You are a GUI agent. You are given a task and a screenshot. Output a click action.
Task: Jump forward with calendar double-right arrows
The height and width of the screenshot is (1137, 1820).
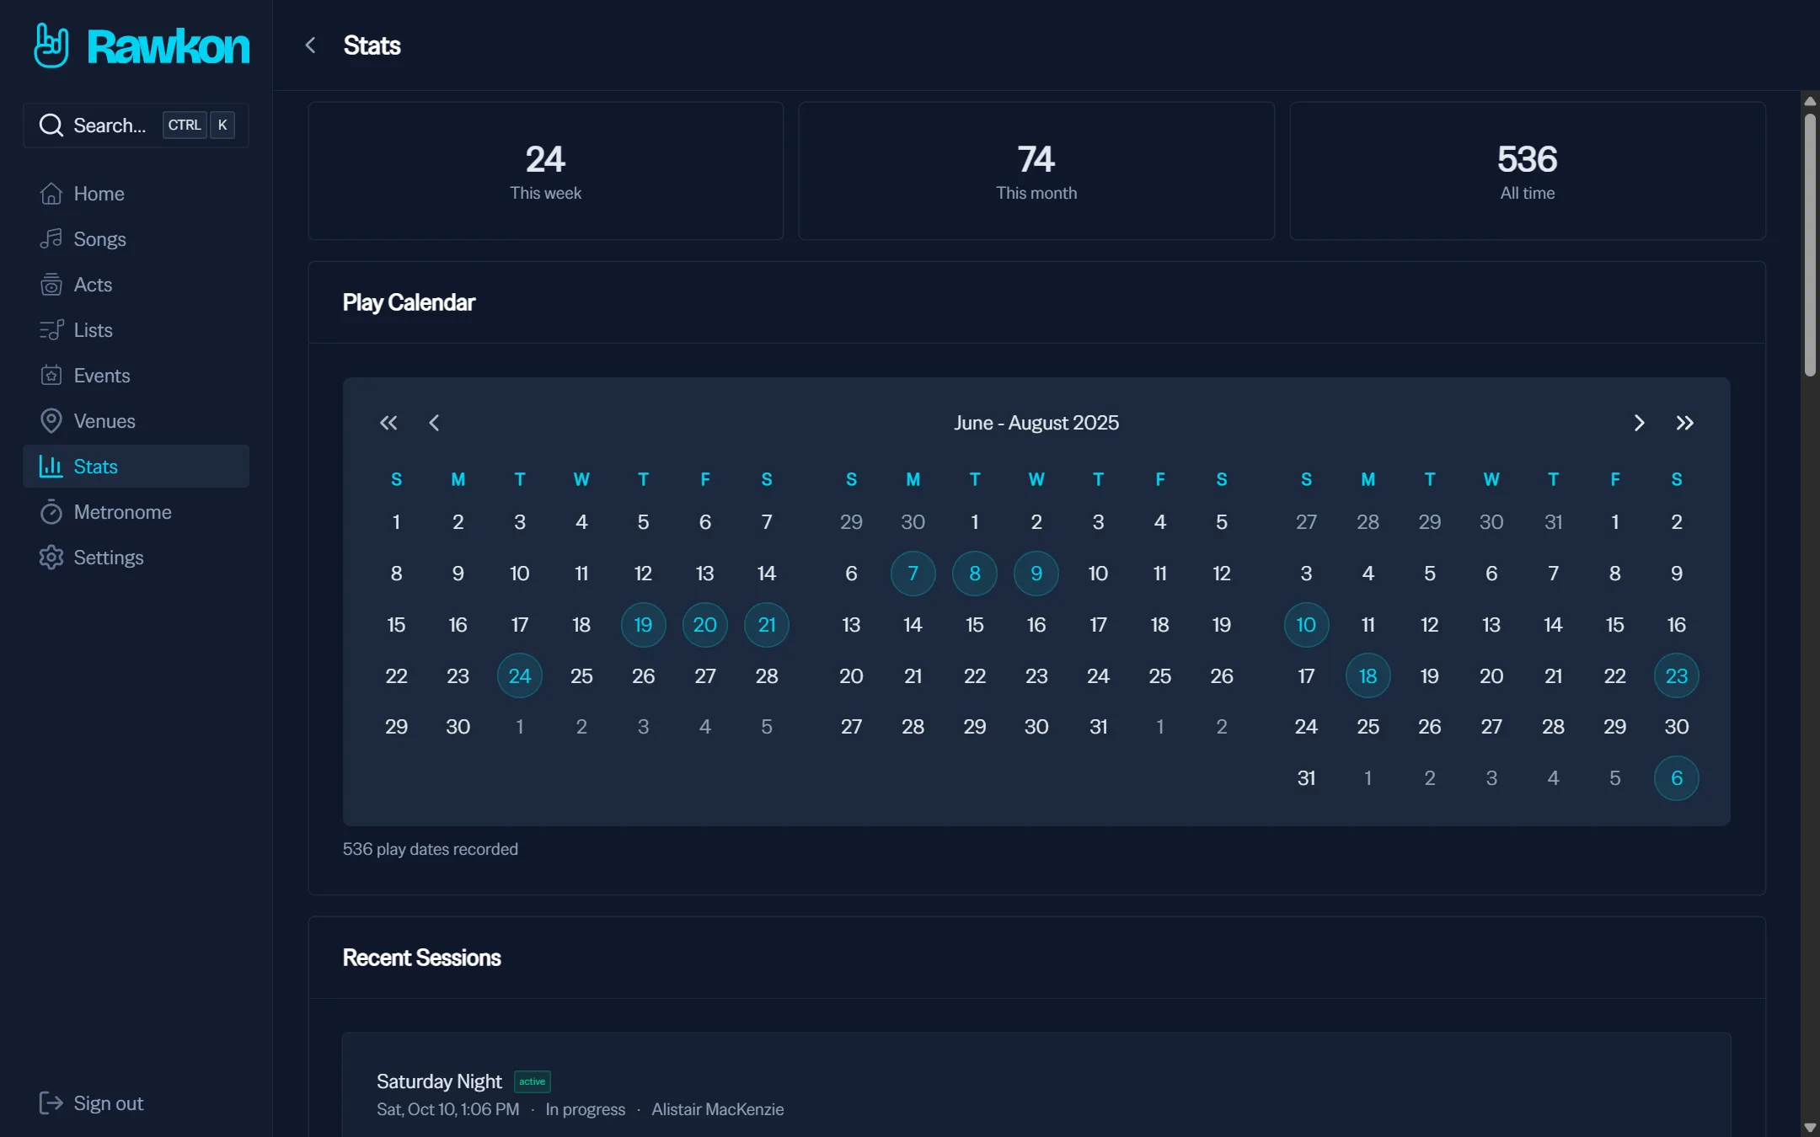[1684, 423]
